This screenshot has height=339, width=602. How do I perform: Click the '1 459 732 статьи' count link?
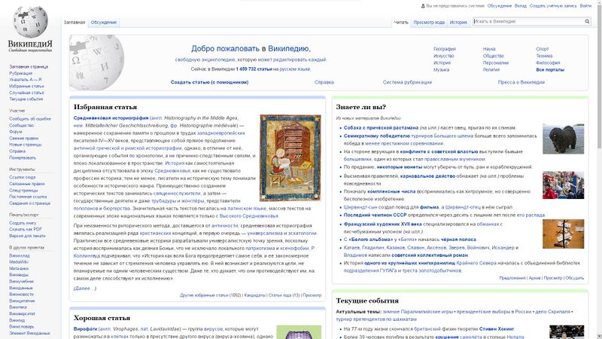(x=254, y=69)
